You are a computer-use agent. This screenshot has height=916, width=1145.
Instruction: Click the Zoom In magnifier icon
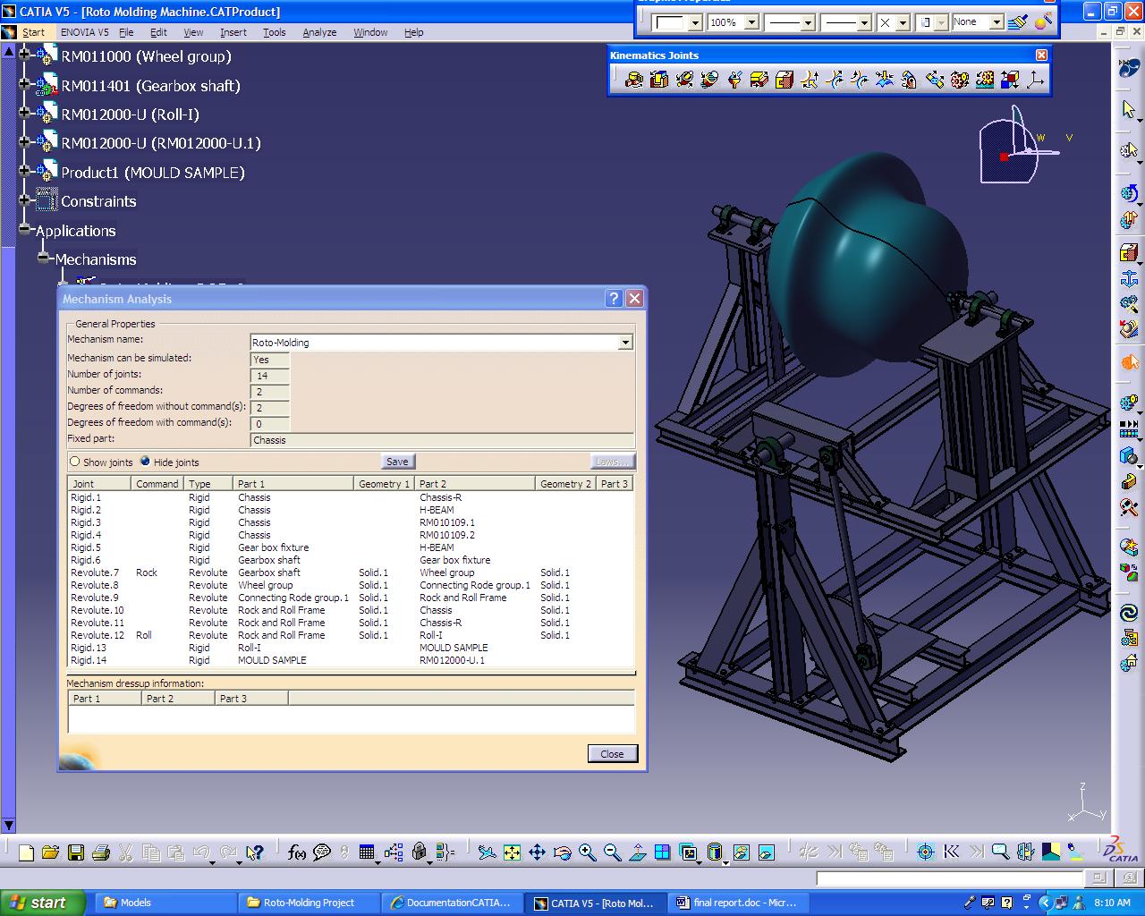[x=587, y=852]
